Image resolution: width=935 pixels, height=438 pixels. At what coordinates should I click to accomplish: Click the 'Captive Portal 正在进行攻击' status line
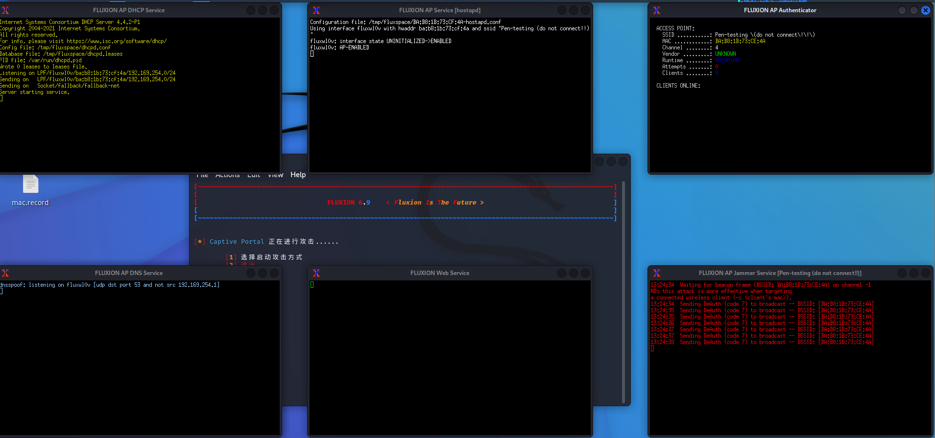click(273, 242)
